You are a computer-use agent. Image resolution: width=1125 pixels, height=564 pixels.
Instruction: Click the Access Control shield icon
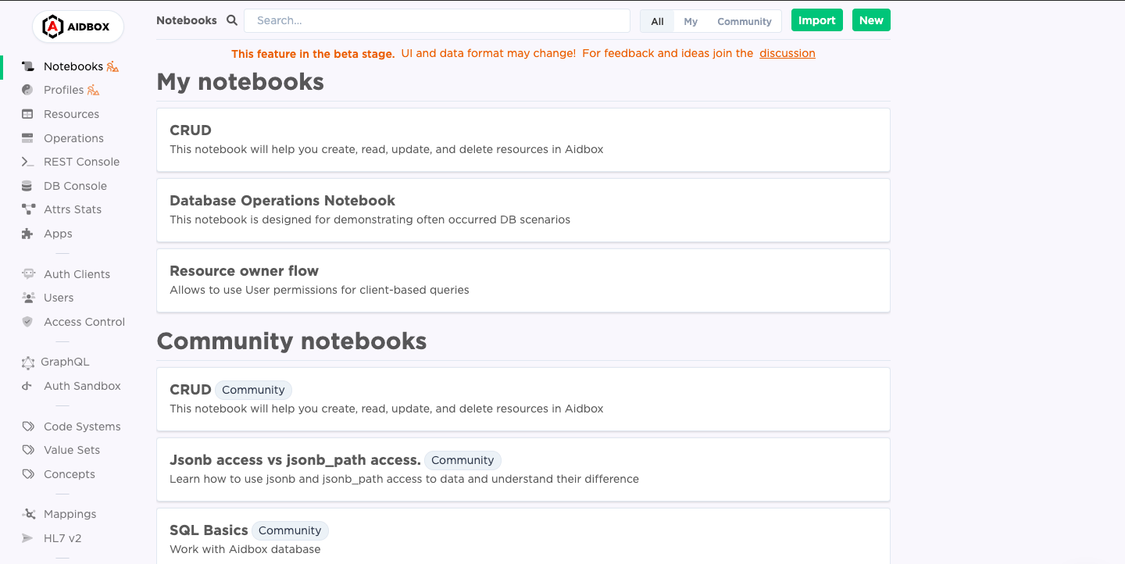(28, 322)
